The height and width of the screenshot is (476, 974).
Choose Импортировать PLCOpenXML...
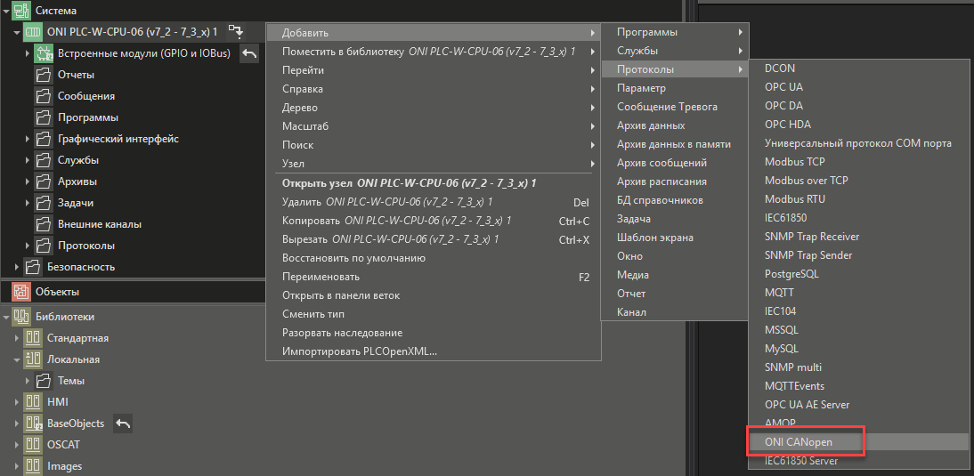pos(434,351)
